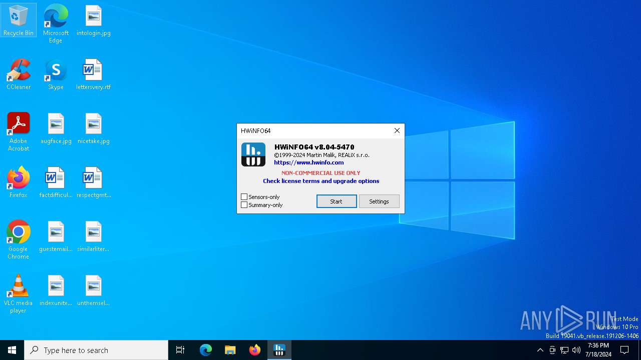The width and height of the screenshot is (641, 360).
Task: Select the intologin.jpg file icon
Action: 94,20
